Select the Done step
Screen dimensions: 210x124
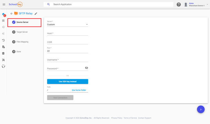pos(17,52)
